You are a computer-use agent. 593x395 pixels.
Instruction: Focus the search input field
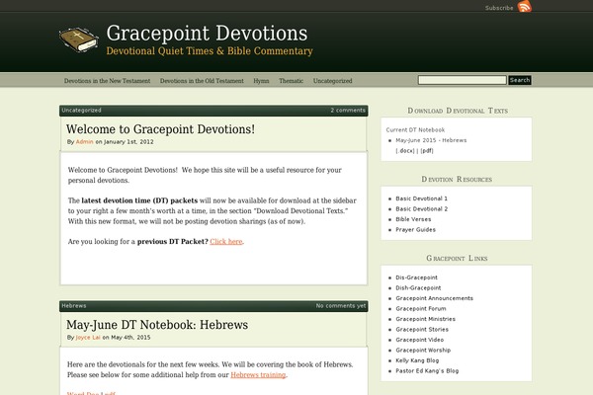point(463,80)
